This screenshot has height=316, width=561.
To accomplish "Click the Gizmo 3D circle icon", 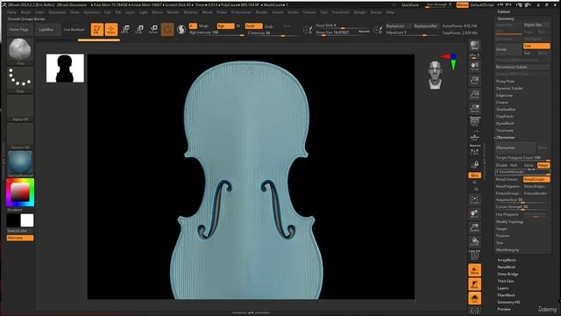I will tap(167, 29).
